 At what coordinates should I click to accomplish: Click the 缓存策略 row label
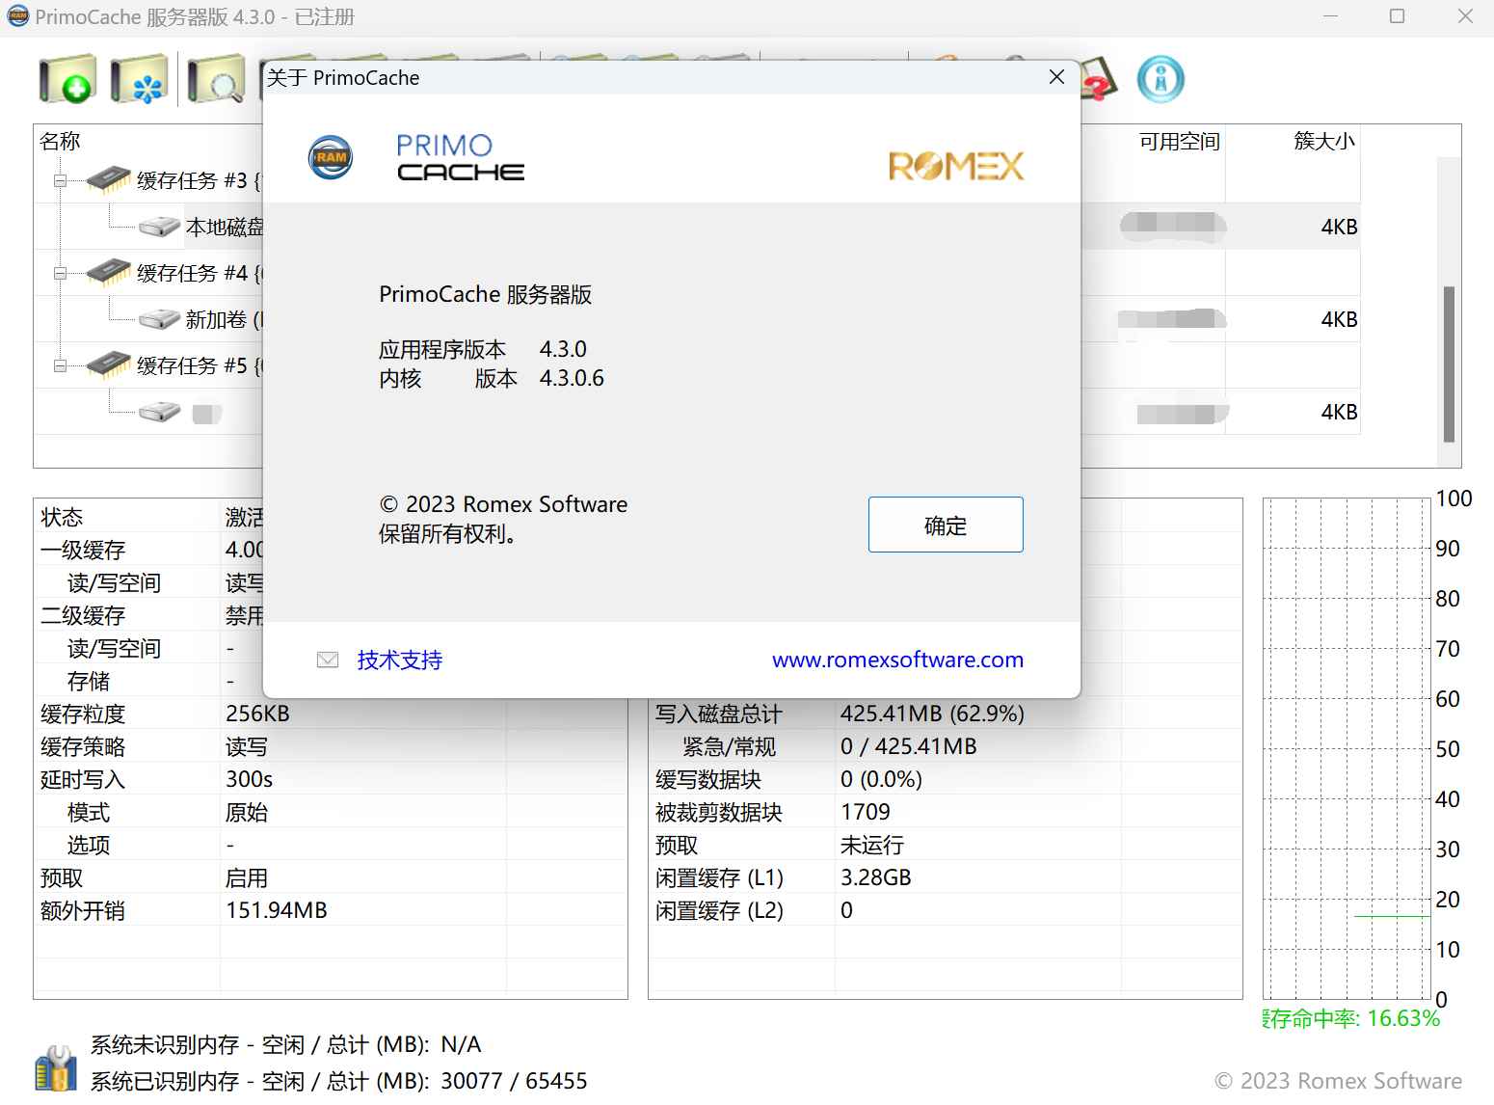(x=83, y=746)
